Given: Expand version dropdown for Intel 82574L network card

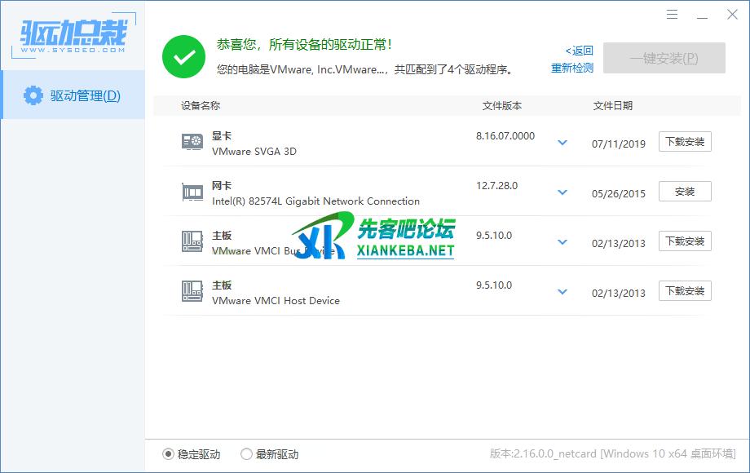Looking at the screenshot, I should tap(562, 192).
